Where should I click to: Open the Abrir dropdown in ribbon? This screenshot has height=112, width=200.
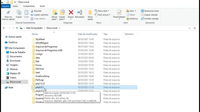click(131, 11)
